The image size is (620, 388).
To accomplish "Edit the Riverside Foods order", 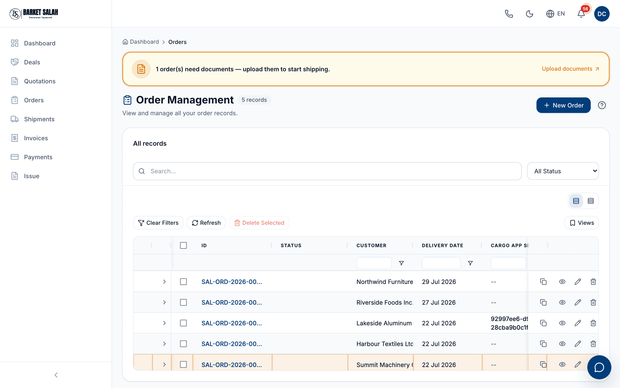I will tap(578, 302).
